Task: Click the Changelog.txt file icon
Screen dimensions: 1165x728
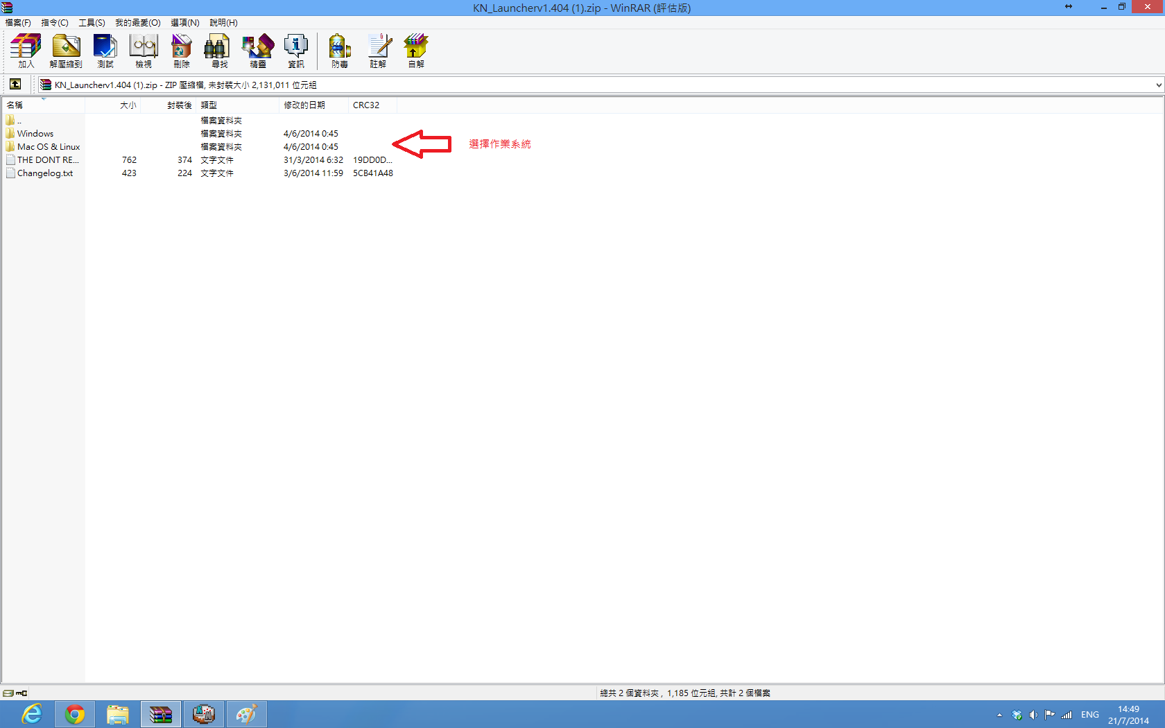Action: [10, 173]
